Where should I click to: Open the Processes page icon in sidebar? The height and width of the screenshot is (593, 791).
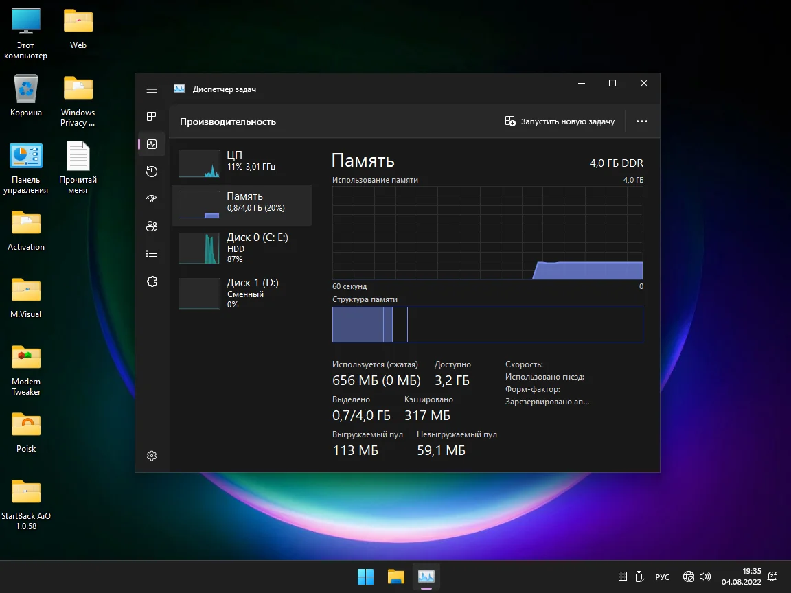point(152,117)
